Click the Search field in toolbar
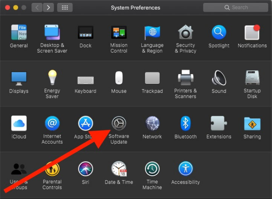The width and height of the screenshot is (272, 199). [235, 8]
